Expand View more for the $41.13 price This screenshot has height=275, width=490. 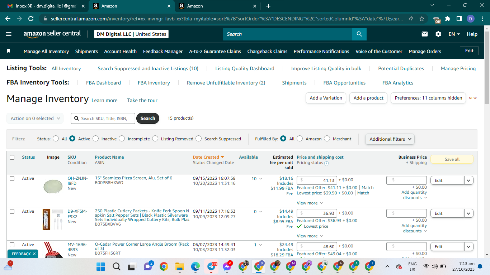click(310, 203)
